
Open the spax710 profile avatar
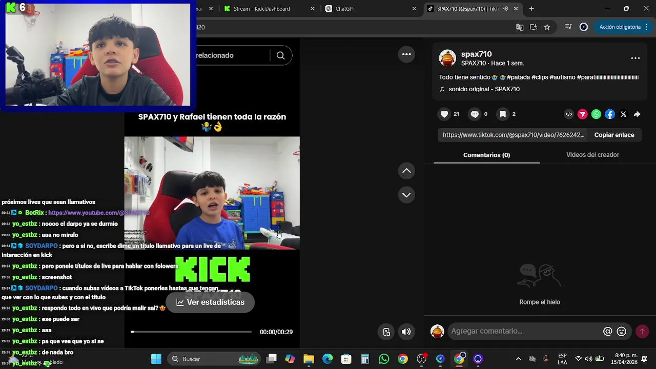coord(447,58)
